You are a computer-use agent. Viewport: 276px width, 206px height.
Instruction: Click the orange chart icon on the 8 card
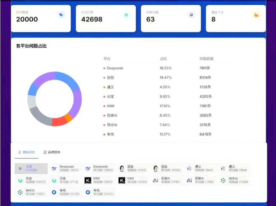coord(256,15)
